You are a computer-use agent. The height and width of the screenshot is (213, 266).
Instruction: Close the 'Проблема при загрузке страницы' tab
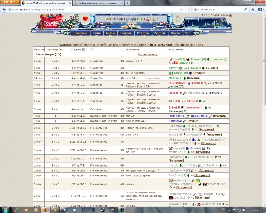[x=122, y=3]
